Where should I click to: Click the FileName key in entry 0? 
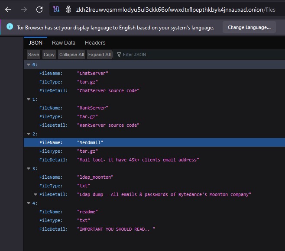[x=51, y=73]
